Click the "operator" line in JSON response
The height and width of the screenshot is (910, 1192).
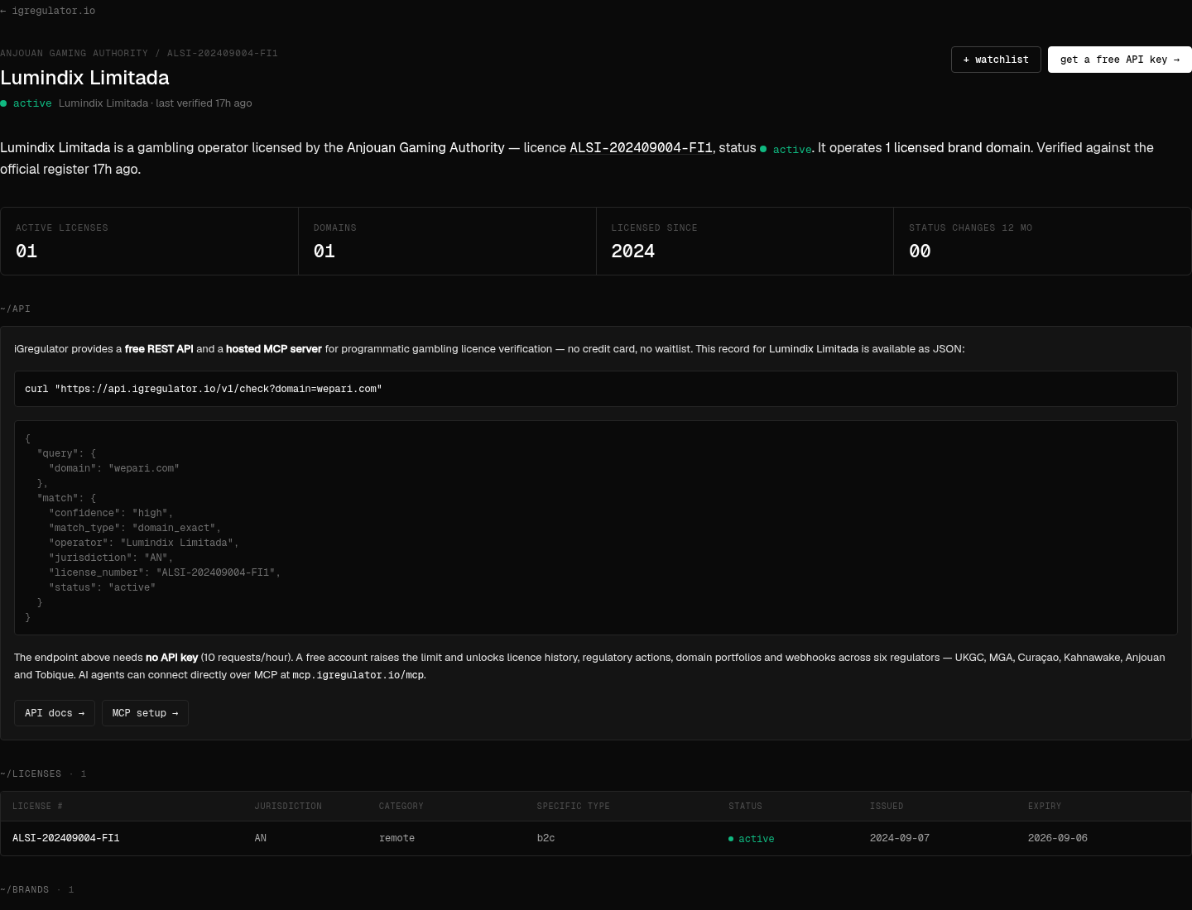pos(144,543)
